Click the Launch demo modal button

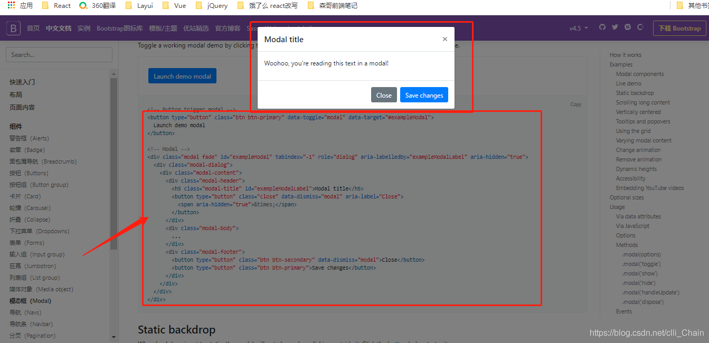182,76
